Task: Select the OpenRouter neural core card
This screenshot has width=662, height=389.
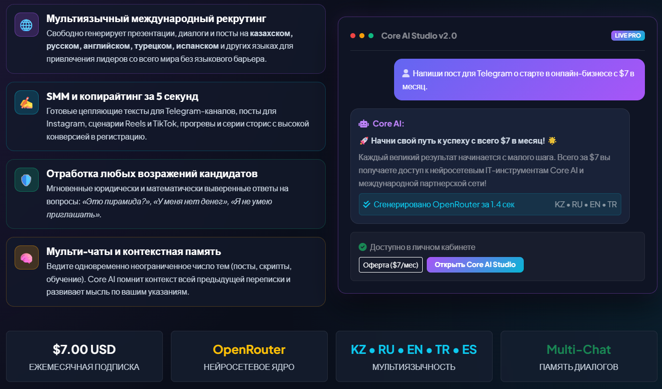Action: pyautogui.click(x=249, y=356)
